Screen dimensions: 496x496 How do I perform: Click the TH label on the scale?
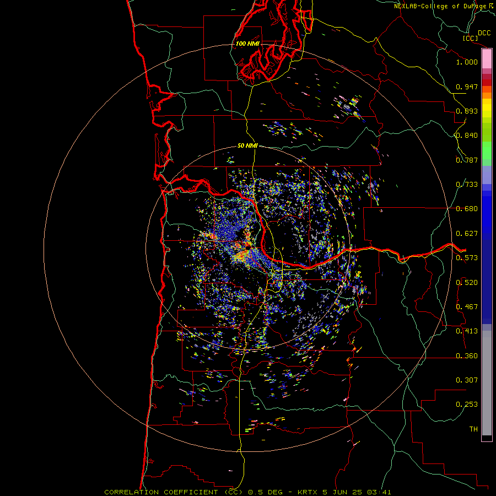click(473, 429)
